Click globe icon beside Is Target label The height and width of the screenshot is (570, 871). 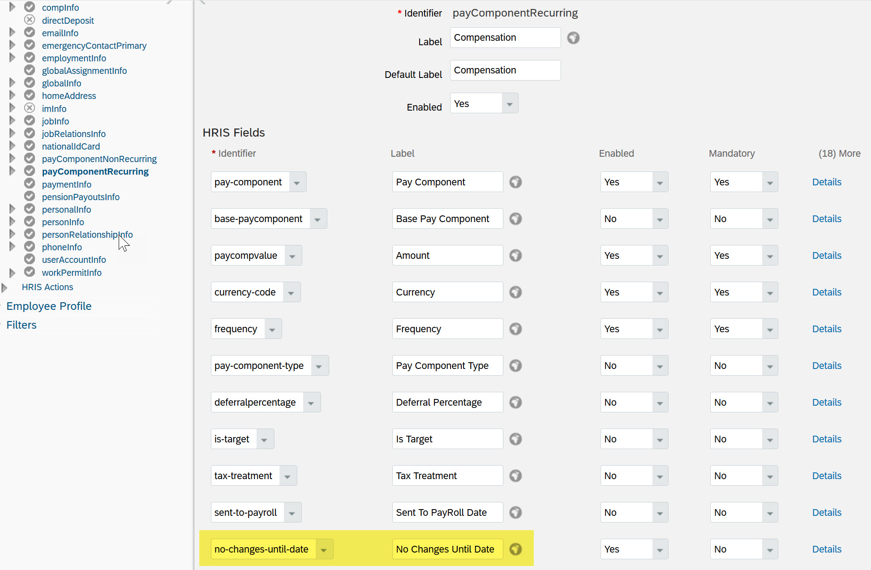pos(515,439)
